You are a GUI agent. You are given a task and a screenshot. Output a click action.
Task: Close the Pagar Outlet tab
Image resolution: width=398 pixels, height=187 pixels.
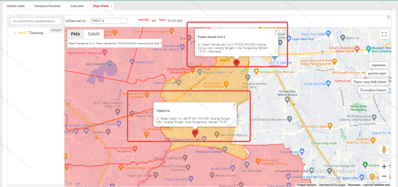pyautogui.click(x=111, y=6)
